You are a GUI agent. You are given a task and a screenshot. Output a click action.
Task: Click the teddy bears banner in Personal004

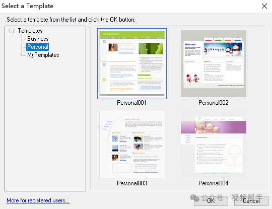coord(214,127)
